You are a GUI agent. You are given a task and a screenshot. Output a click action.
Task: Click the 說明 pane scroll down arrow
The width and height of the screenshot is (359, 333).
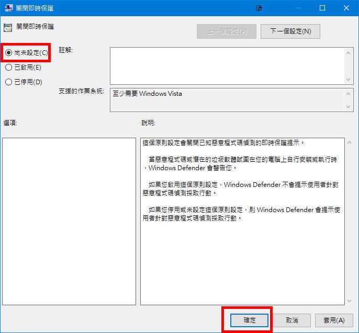[349, 301]
